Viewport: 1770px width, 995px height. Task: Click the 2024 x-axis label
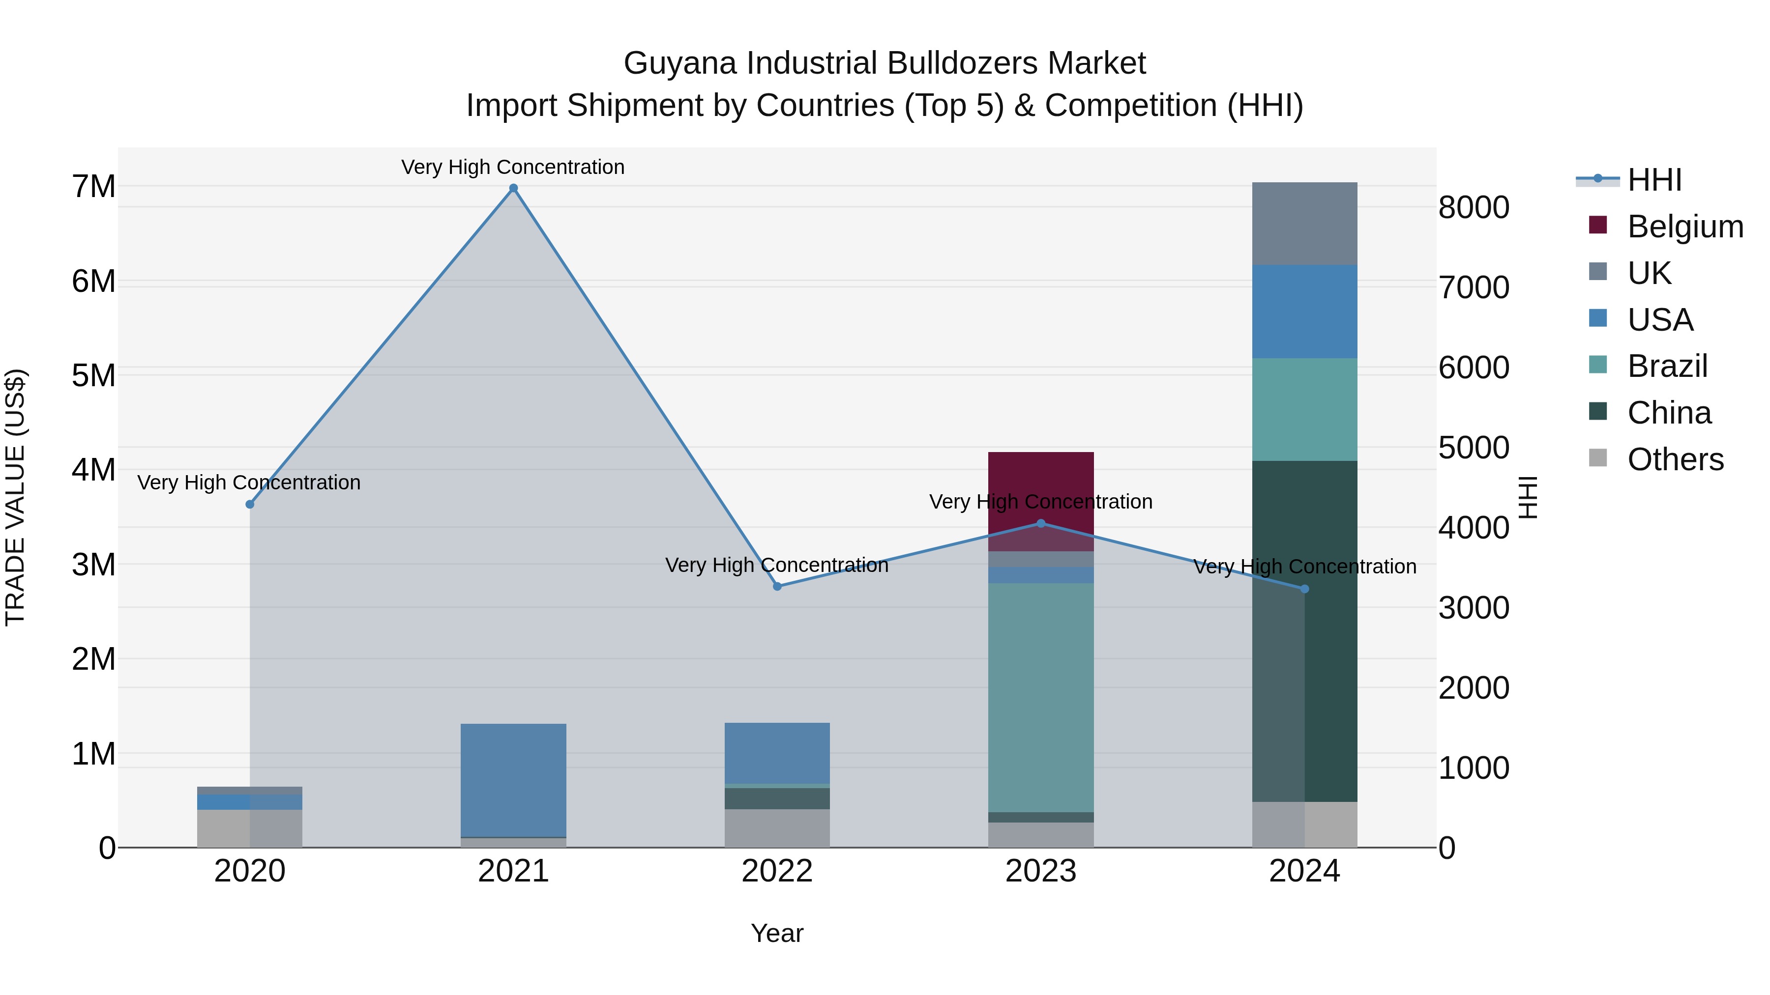pos(1305,871)
